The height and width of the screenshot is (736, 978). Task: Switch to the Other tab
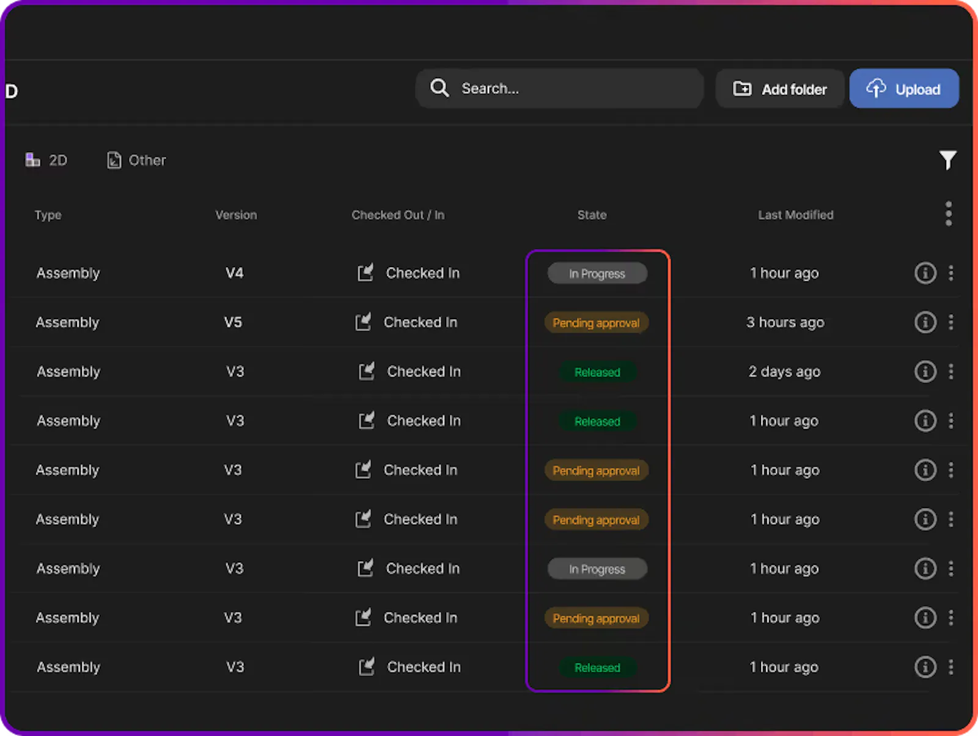click(x=136, y=160)
